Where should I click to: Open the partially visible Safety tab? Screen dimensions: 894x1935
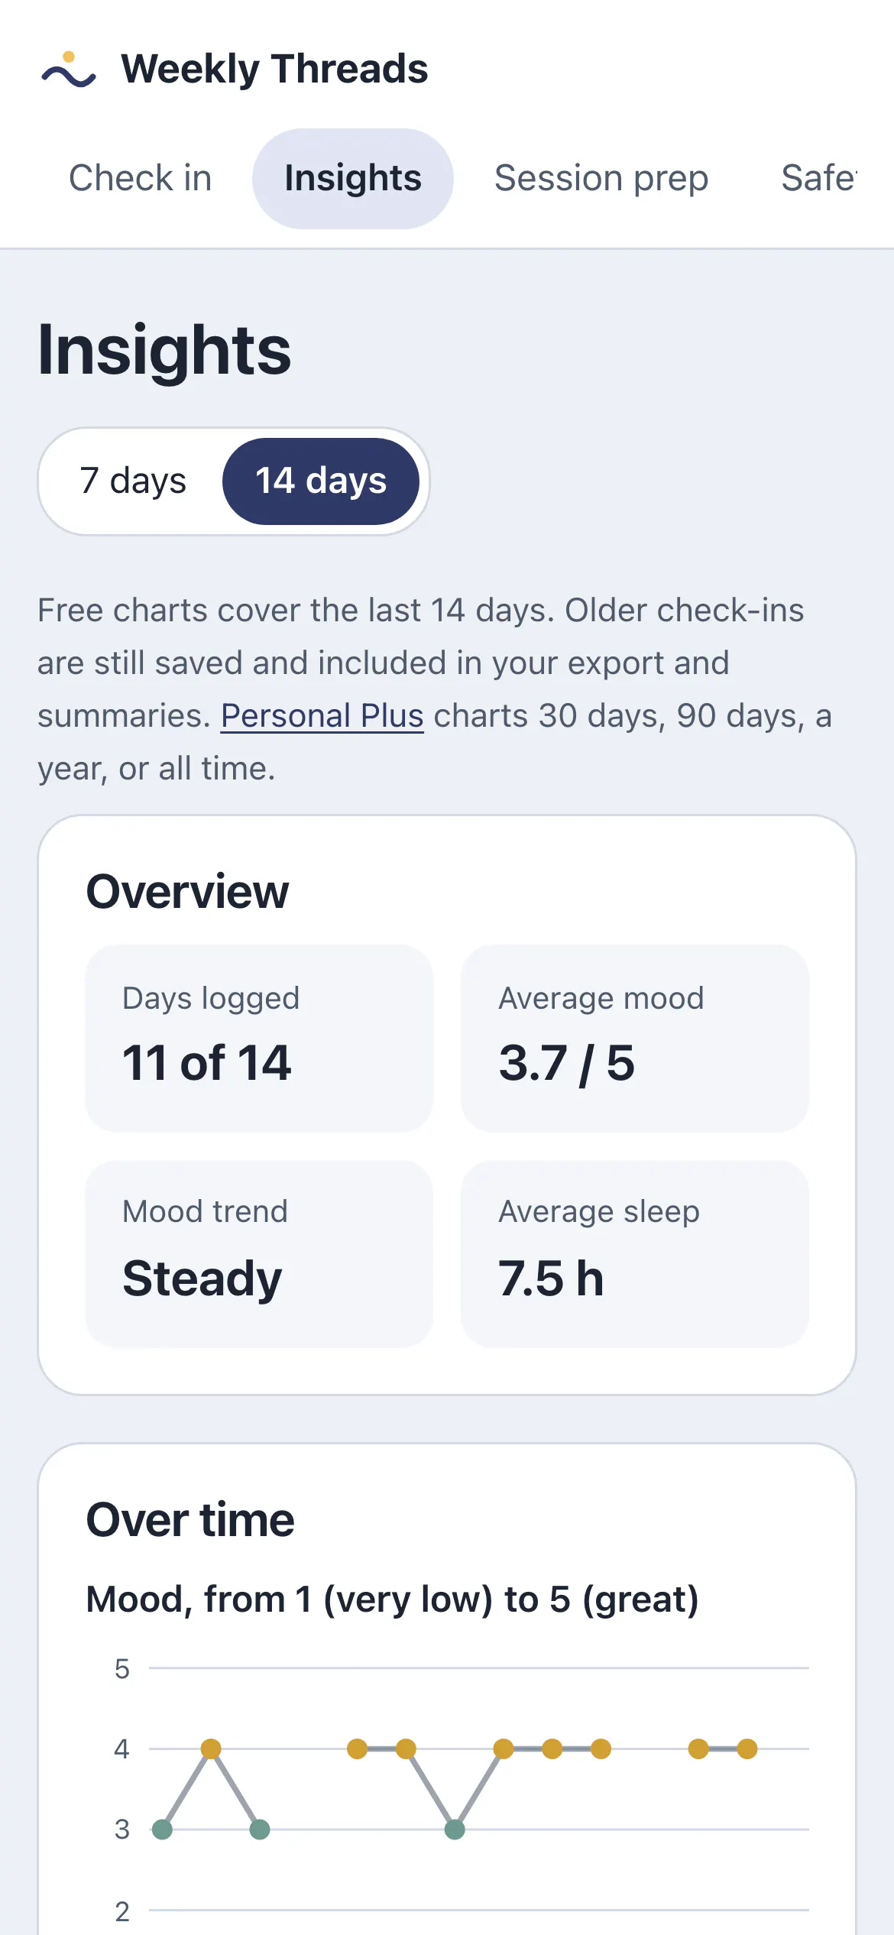coord(819,179)
